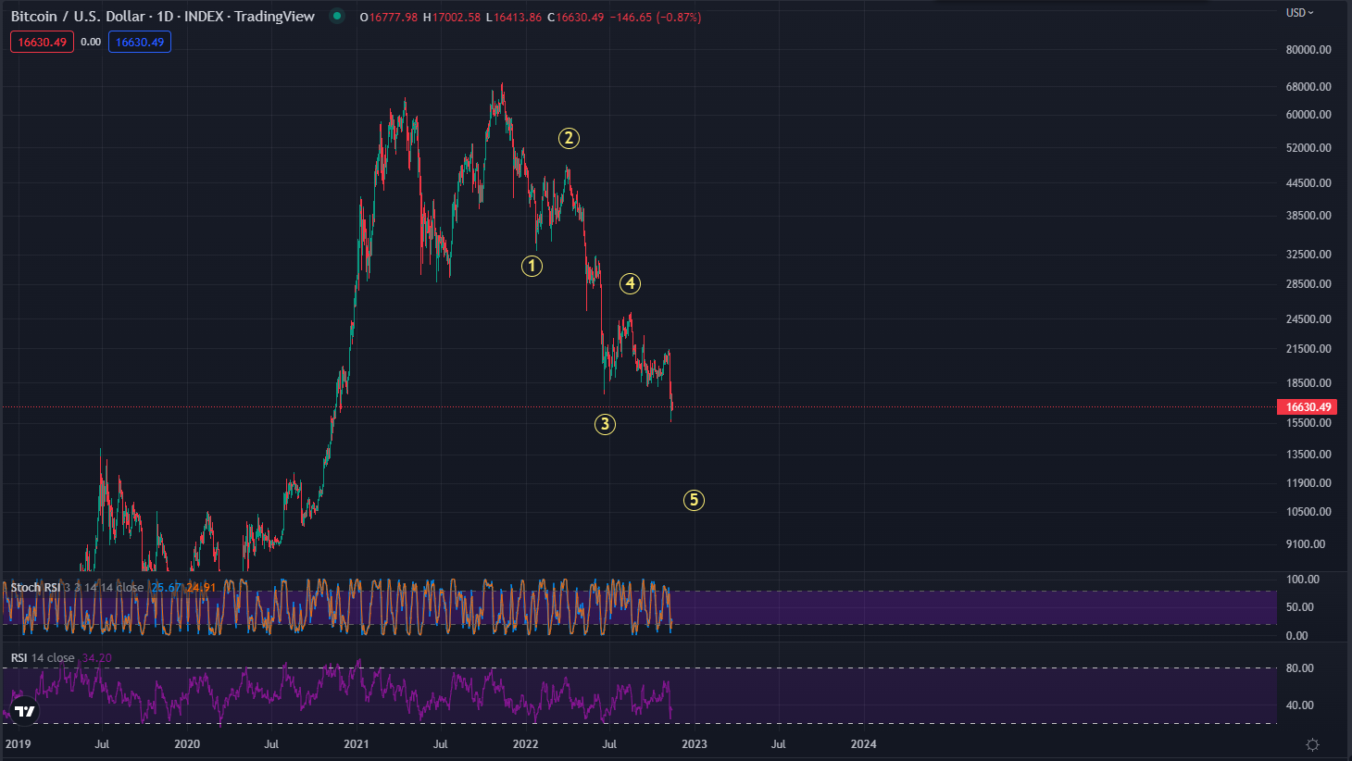Click the 15500.00 price axis label
Image resolution: width=1352 pixels, height=761 pixels.
1308,423
